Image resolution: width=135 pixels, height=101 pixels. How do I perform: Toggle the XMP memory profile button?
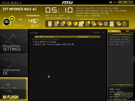12,19
